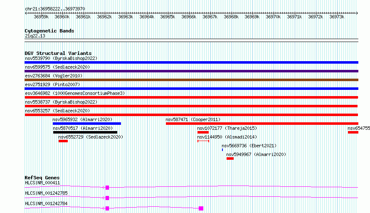Click the red bar under nsv5949967

click(x=230, y=159)
